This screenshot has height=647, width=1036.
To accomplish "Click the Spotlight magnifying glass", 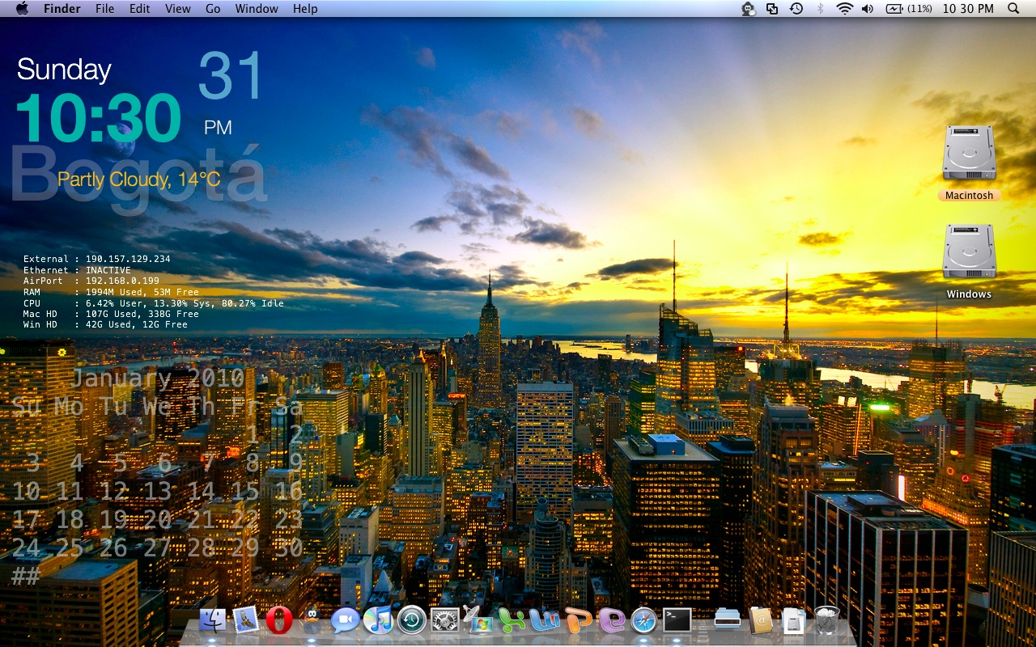I will (x=1013, y=8).
